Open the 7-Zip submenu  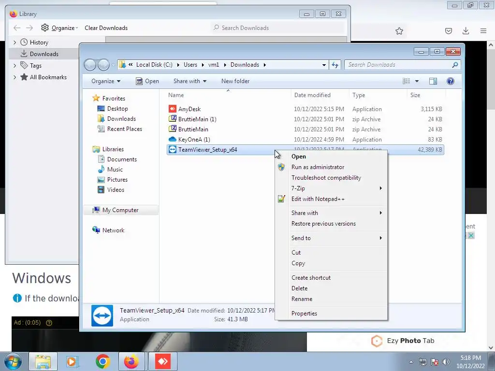click(x=331, y=188)
